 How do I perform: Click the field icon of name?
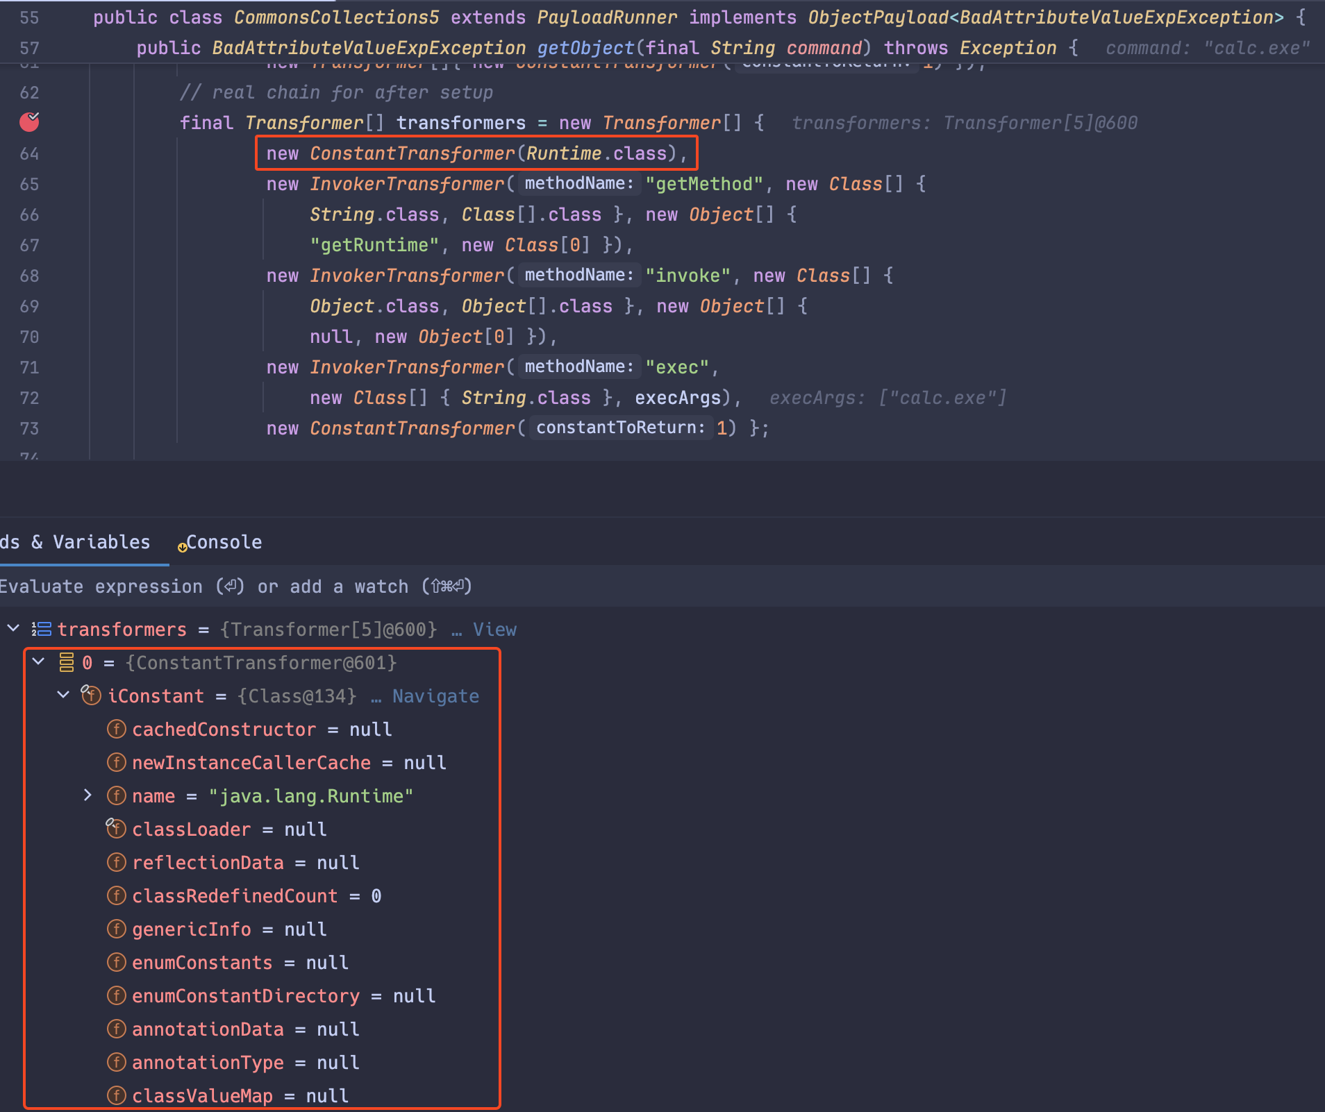click(116, 795)
